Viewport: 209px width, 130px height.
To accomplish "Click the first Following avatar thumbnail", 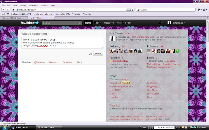I will click(112, 51).
